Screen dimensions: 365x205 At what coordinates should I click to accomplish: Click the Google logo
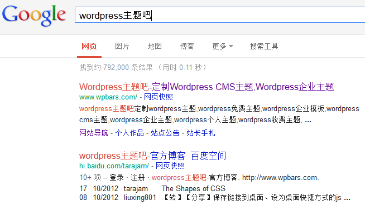point(33,16)
